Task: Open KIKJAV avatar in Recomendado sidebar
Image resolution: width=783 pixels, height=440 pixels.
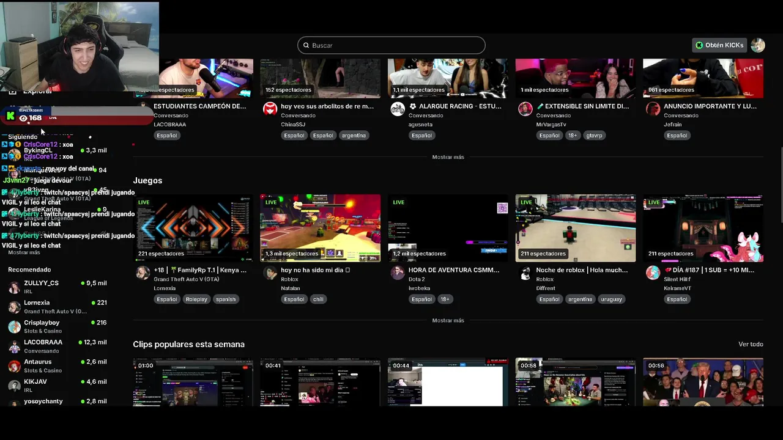Action: click(14, 386)
